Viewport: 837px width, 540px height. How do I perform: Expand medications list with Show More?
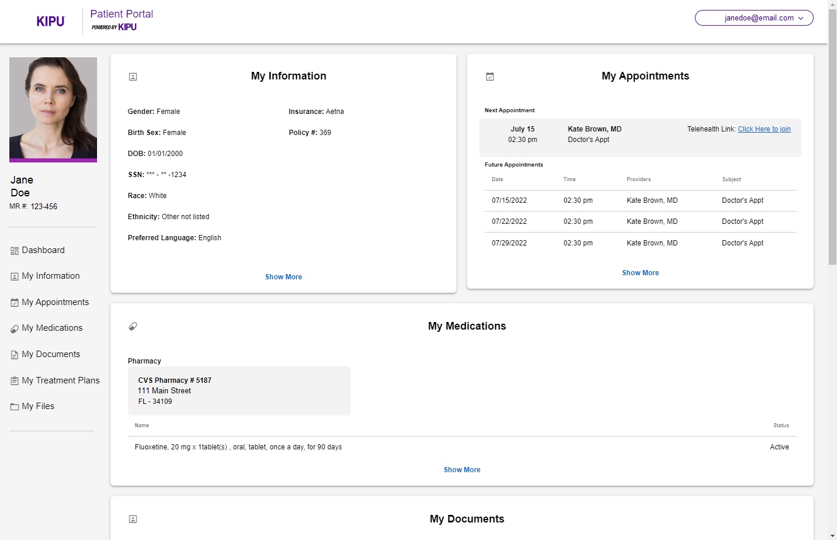(x=462, y=470)
